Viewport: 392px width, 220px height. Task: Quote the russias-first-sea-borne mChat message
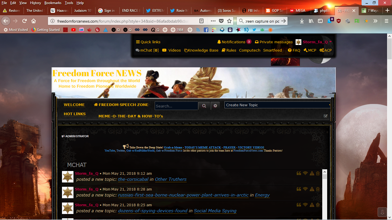(x=299, y=189)
